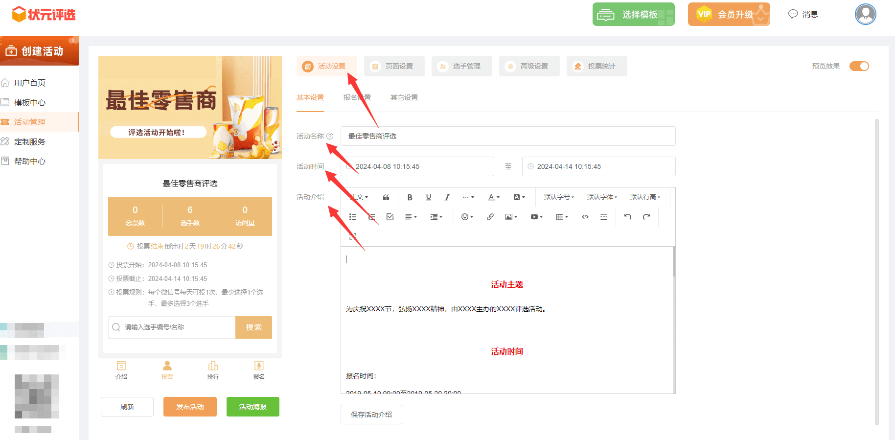Open the 默认行高 line height dropdown
895x440 pixels.
tap(645, 197)
